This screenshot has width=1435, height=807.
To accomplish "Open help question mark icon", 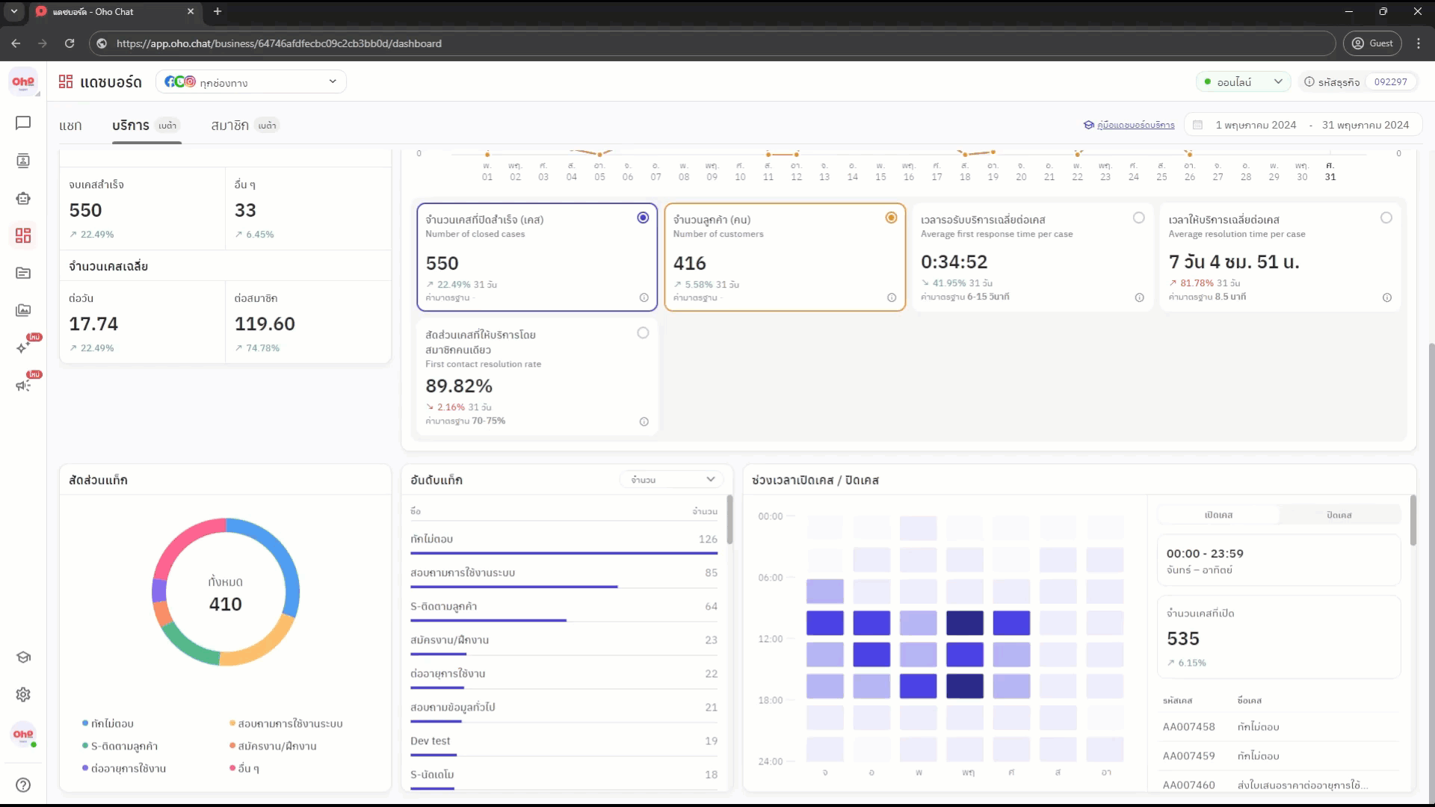I will pyautogui.click(x=23, y=785).
